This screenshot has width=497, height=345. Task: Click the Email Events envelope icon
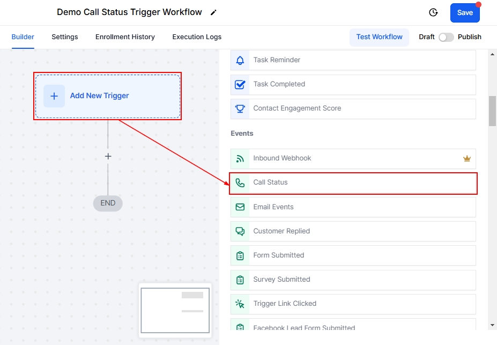[x=240, y=207]
